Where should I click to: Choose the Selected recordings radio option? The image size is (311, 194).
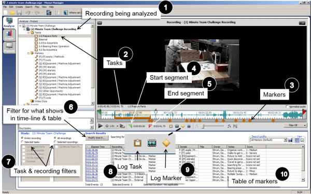(55, 142)
